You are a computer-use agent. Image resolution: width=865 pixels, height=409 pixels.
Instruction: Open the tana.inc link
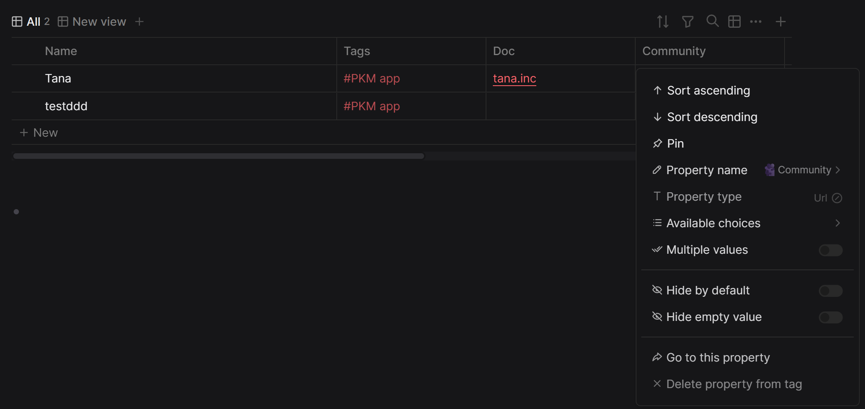click(x=514, y=78)
